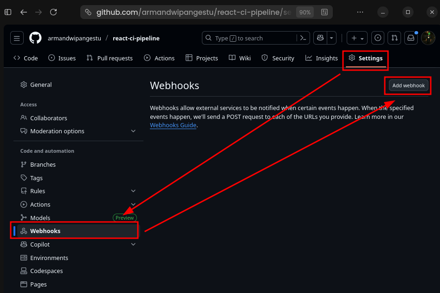Open command palette via the terminal icon
440x293 pixels.
pyautogui.click(x=302, y=38)
